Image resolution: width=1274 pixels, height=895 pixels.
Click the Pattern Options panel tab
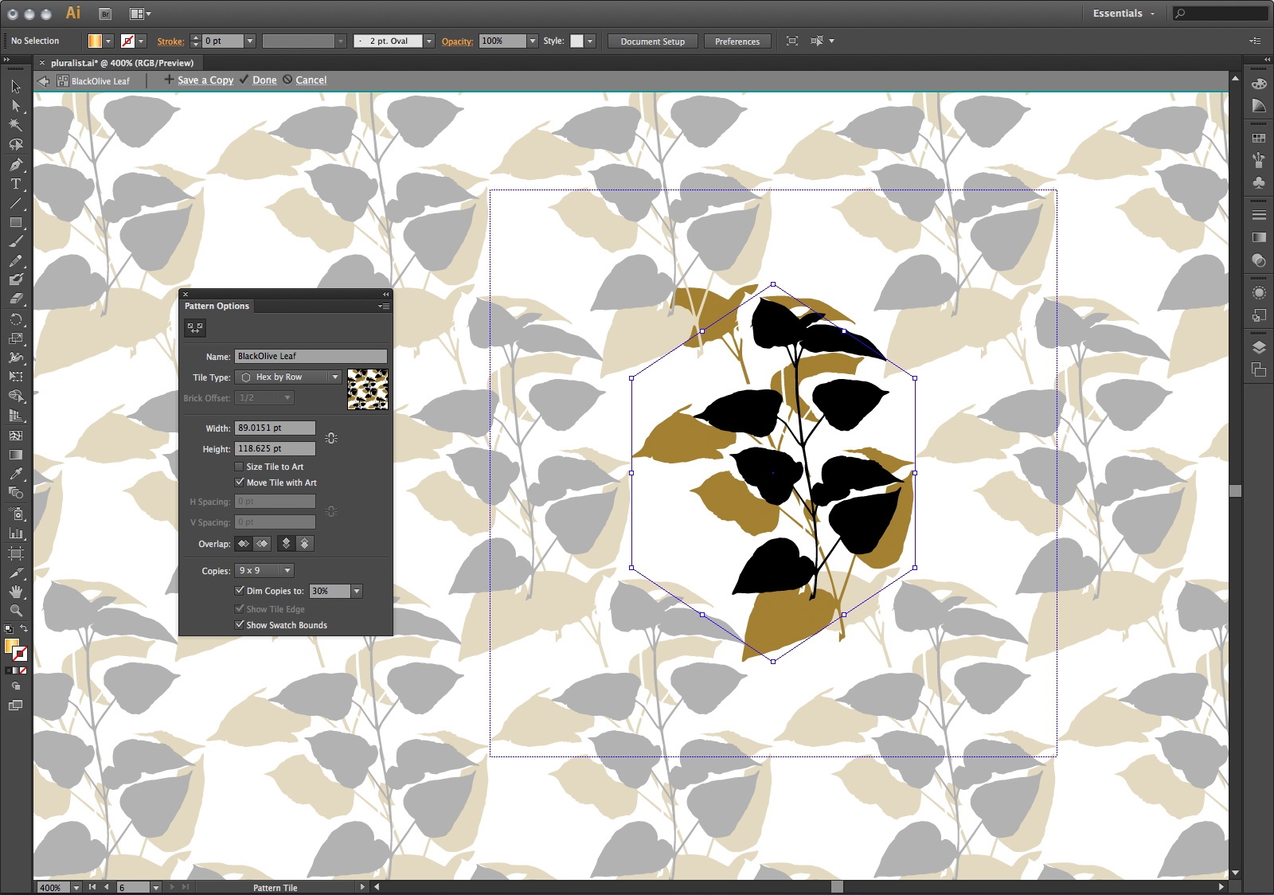(x=217, y=306)
